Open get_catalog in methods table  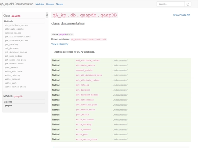click(82, 85)
